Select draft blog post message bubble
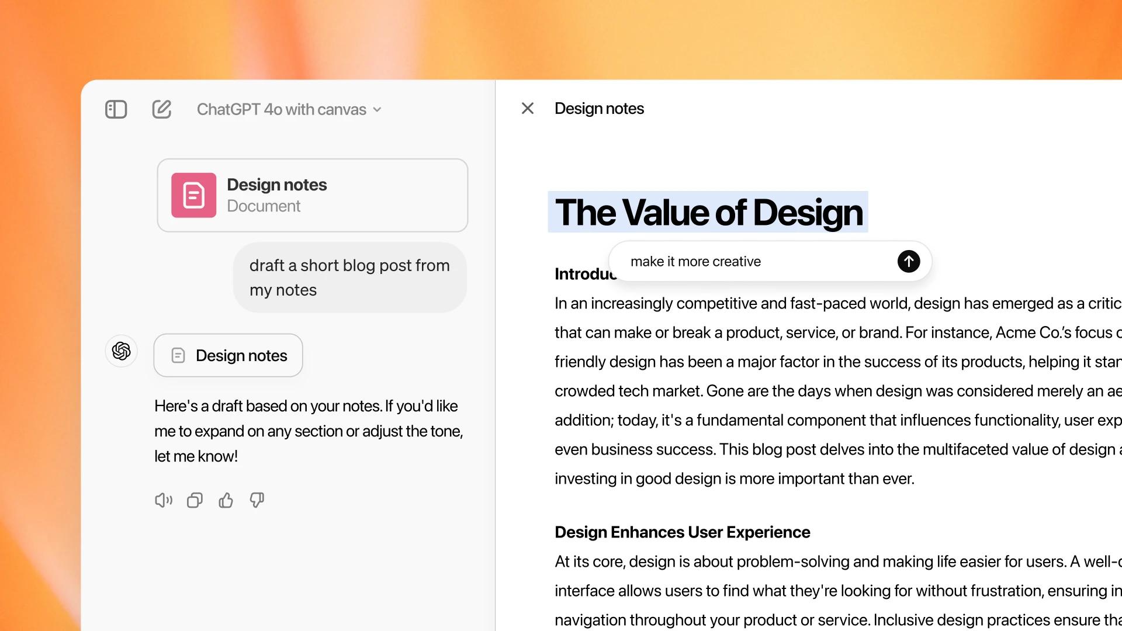 click(351, 278)
